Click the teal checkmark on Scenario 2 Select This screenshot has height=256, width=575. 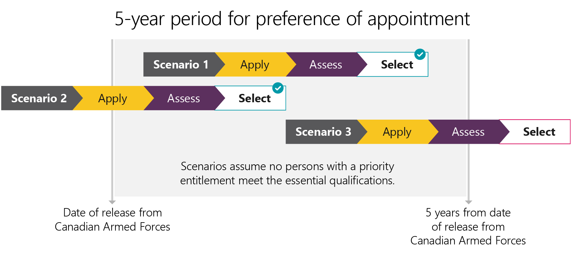(278, 88)
